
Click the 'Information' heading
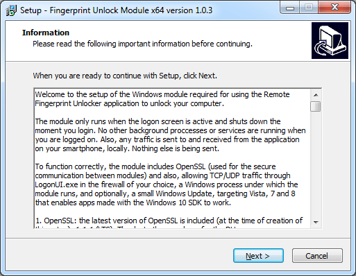tap(46, 33)
